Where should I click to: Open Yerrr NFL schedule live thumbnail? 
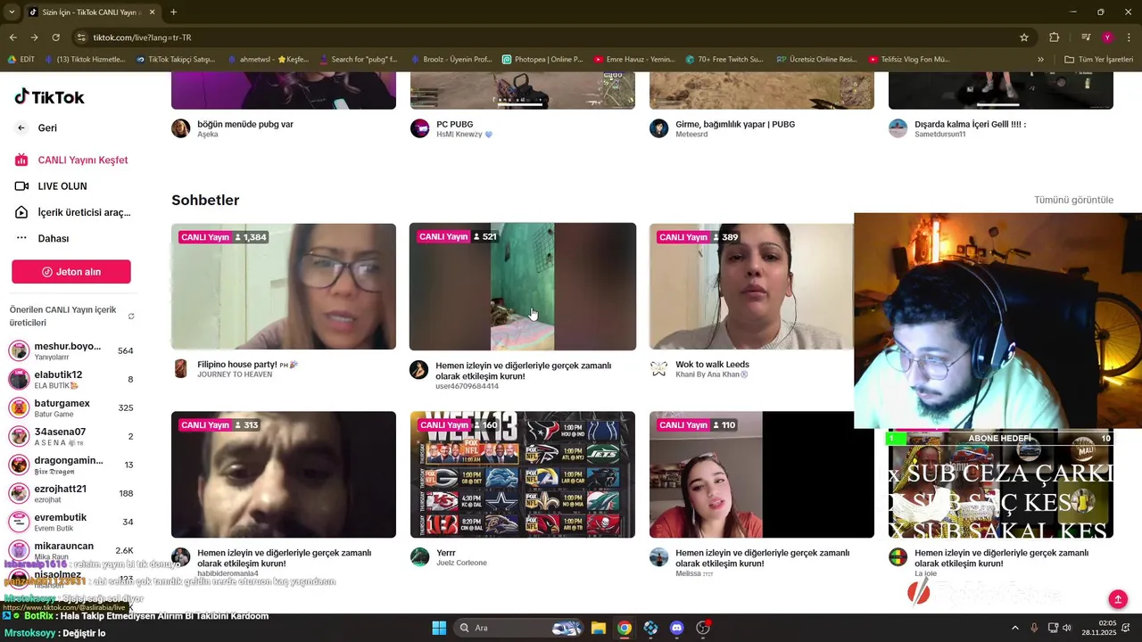[x=523, y=474]
